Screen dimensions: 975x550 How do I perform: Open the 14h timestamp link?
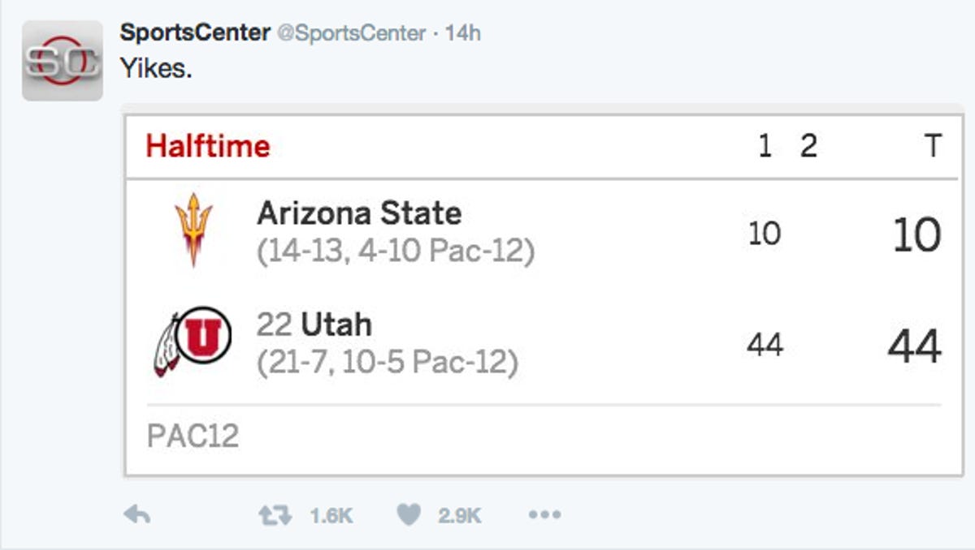pos(463,33)
